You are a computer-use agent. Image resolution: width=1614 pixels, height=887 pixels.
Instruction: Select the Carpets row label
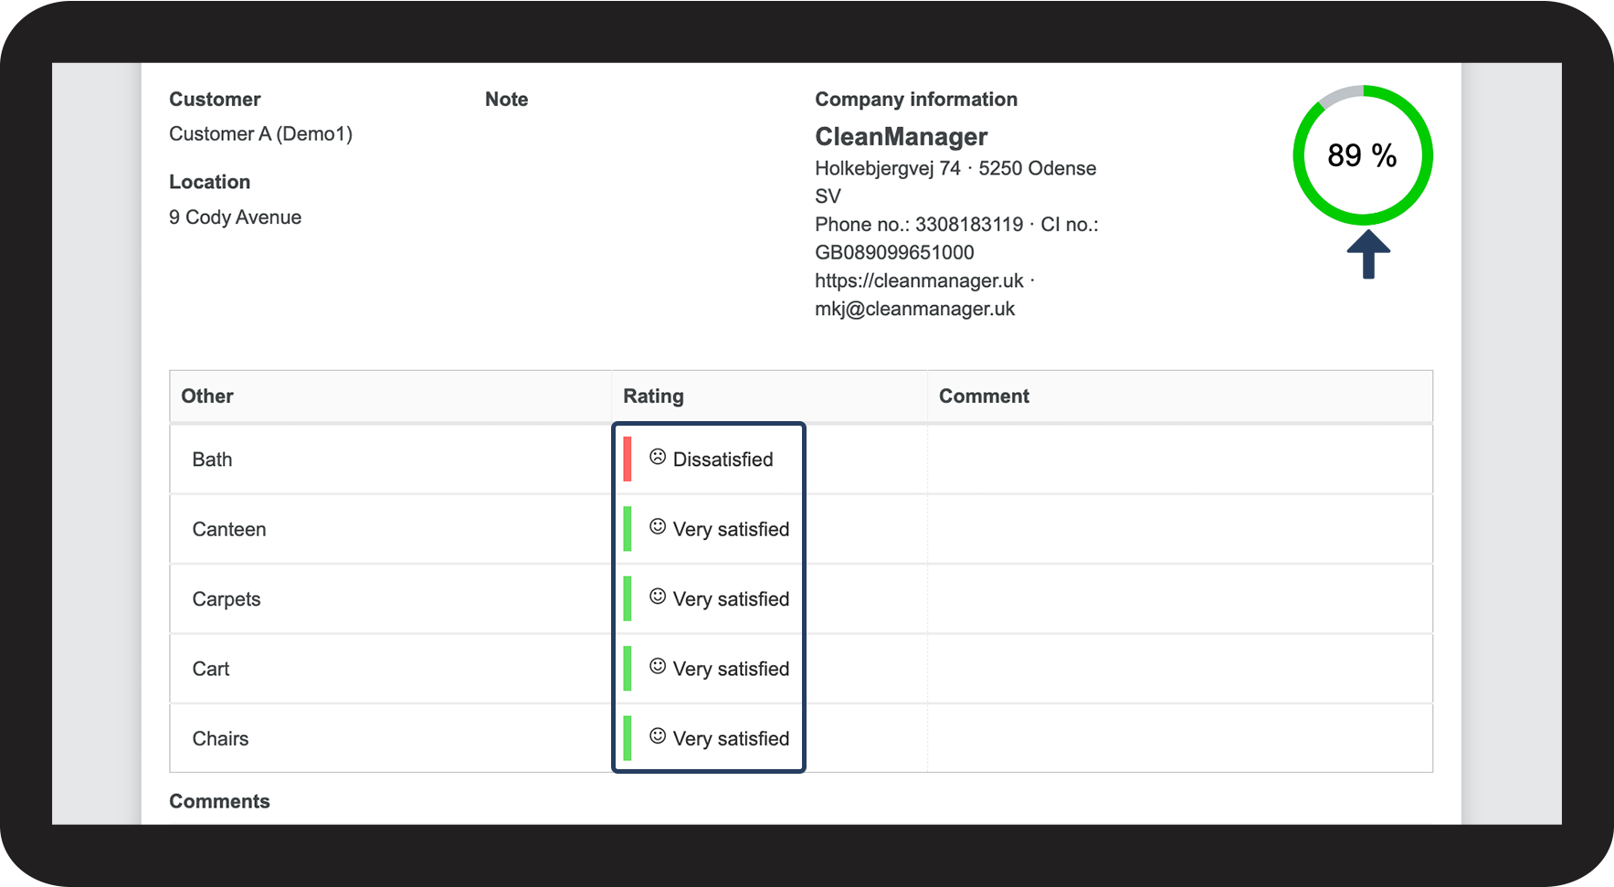tap(227, 599)
